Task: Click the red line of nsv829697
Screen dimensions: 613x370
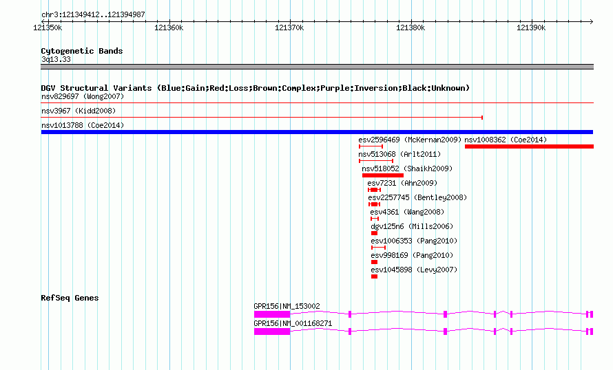Action: click(x=317, y=103)
